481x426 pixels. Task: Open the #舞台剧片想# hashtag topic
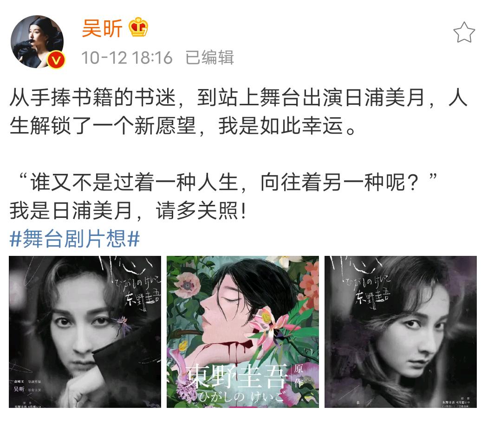pos(75,239)
